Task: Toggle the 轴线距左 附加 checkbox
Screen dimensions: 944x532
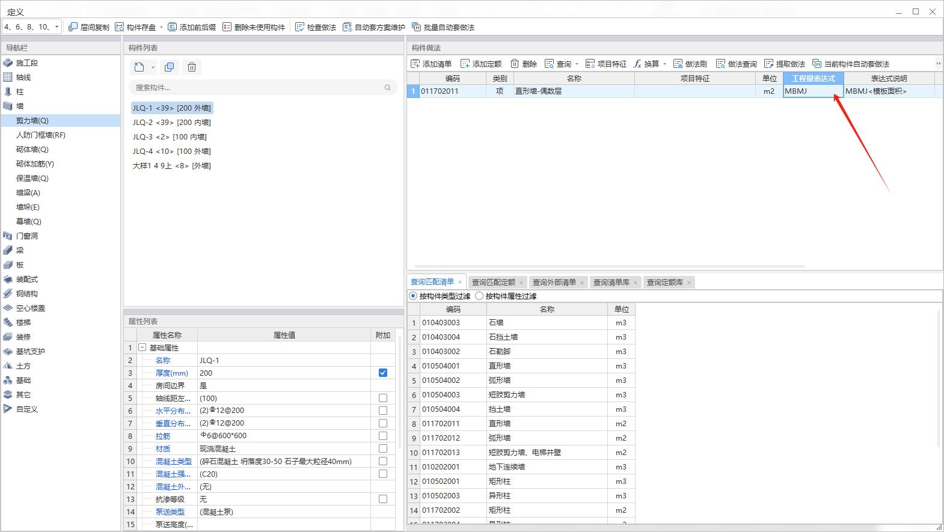Action: [383, 398]
